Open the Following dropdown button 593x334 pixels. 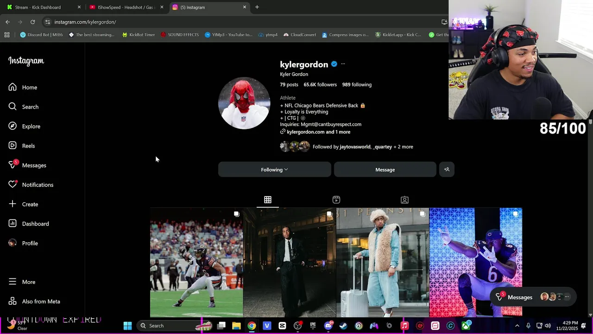pyautogui.click(x=274, y=169)
